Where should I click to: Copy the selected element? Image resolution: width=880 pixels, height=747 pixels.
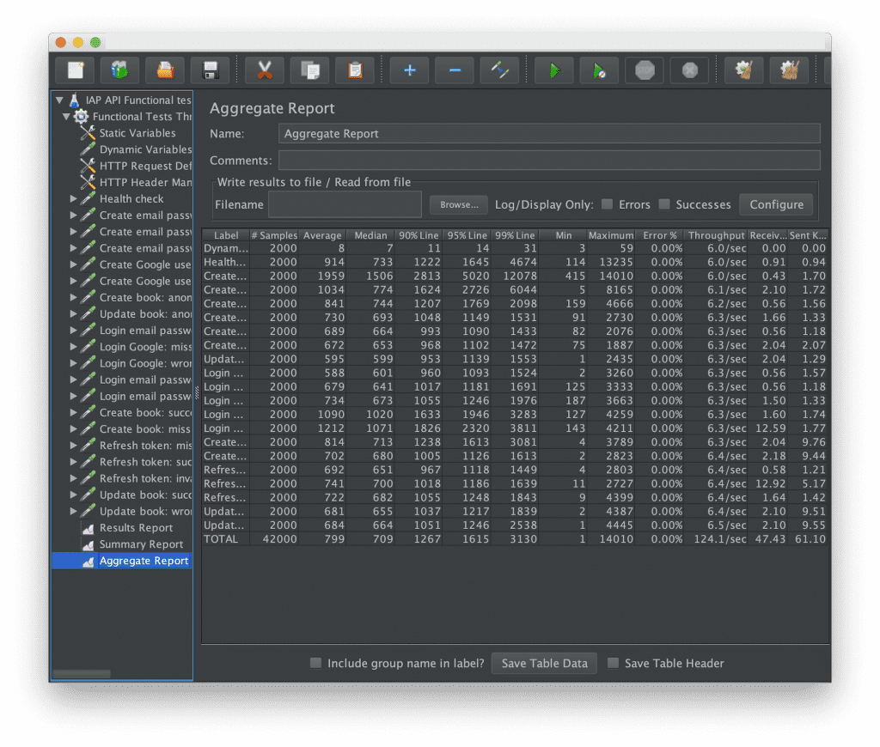[309, 70]
